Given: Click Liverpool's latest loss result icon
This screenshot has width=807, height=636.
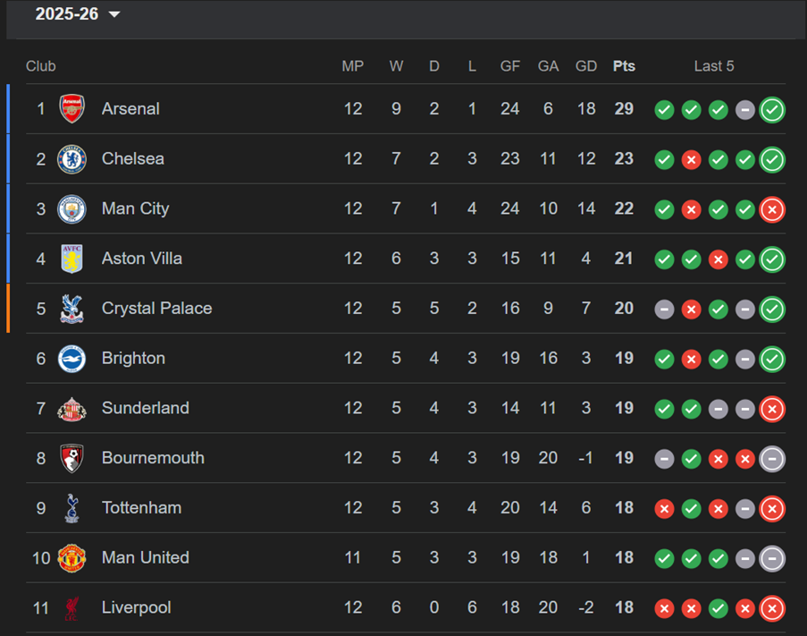Looking at the screenshot, I should 772,608.
